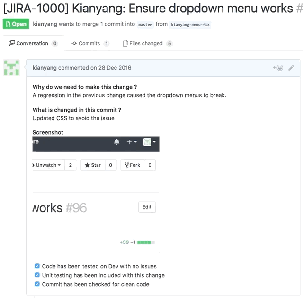
Task: Switch to the Files changed tab
Action: (147, 43)
